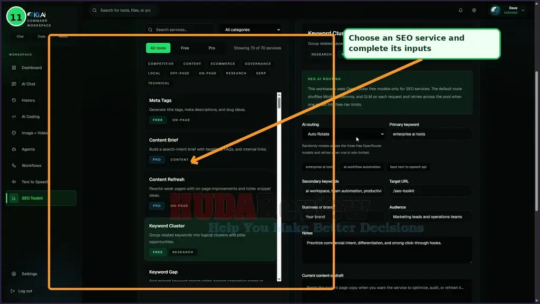Screen dimensions: 540x304
Task: Open the notifications bell icon
Action: [x=460, y=11]
